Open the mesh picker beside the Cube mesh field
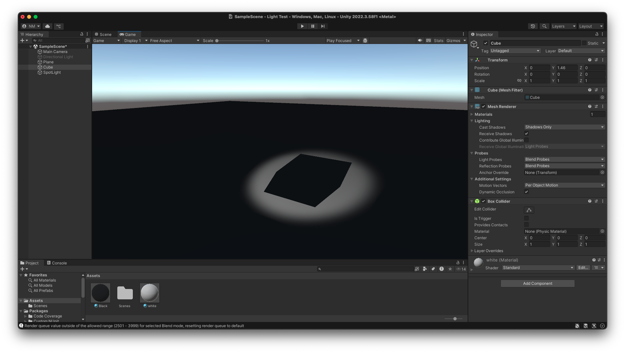Image resolution: width=625 pixels, height=353 pixels. [602, 97]
